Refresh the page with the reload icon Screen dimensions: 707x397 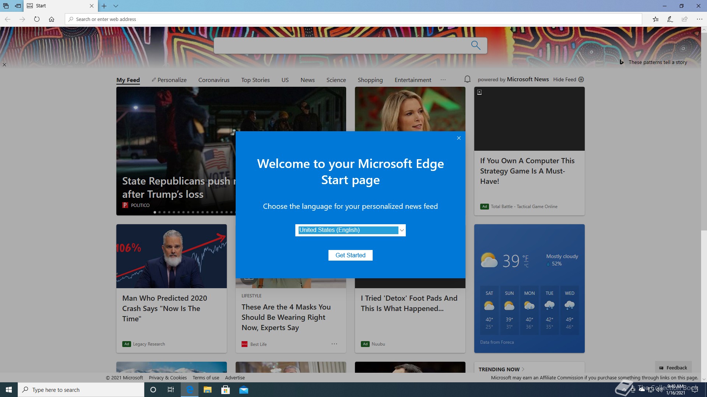click(37, 19)
